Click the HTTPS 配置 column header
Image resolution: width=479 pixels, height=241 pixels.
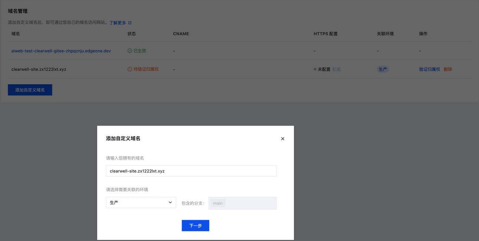click(x=326, y=34)
